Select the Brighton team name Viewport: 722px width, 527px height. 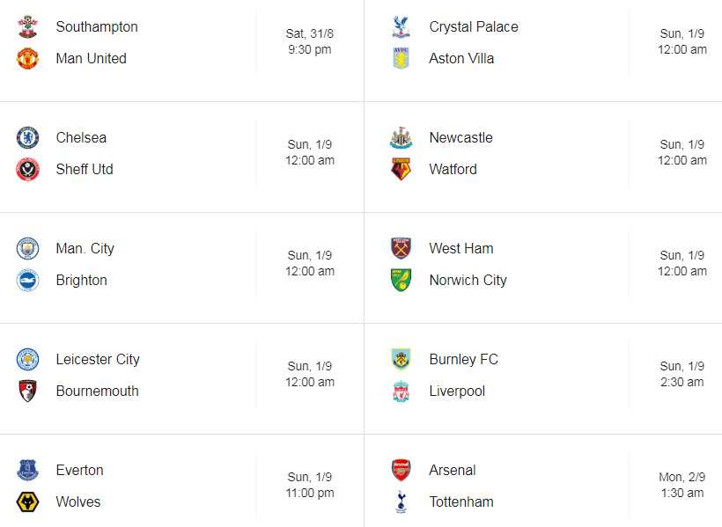tap(81, 280)
